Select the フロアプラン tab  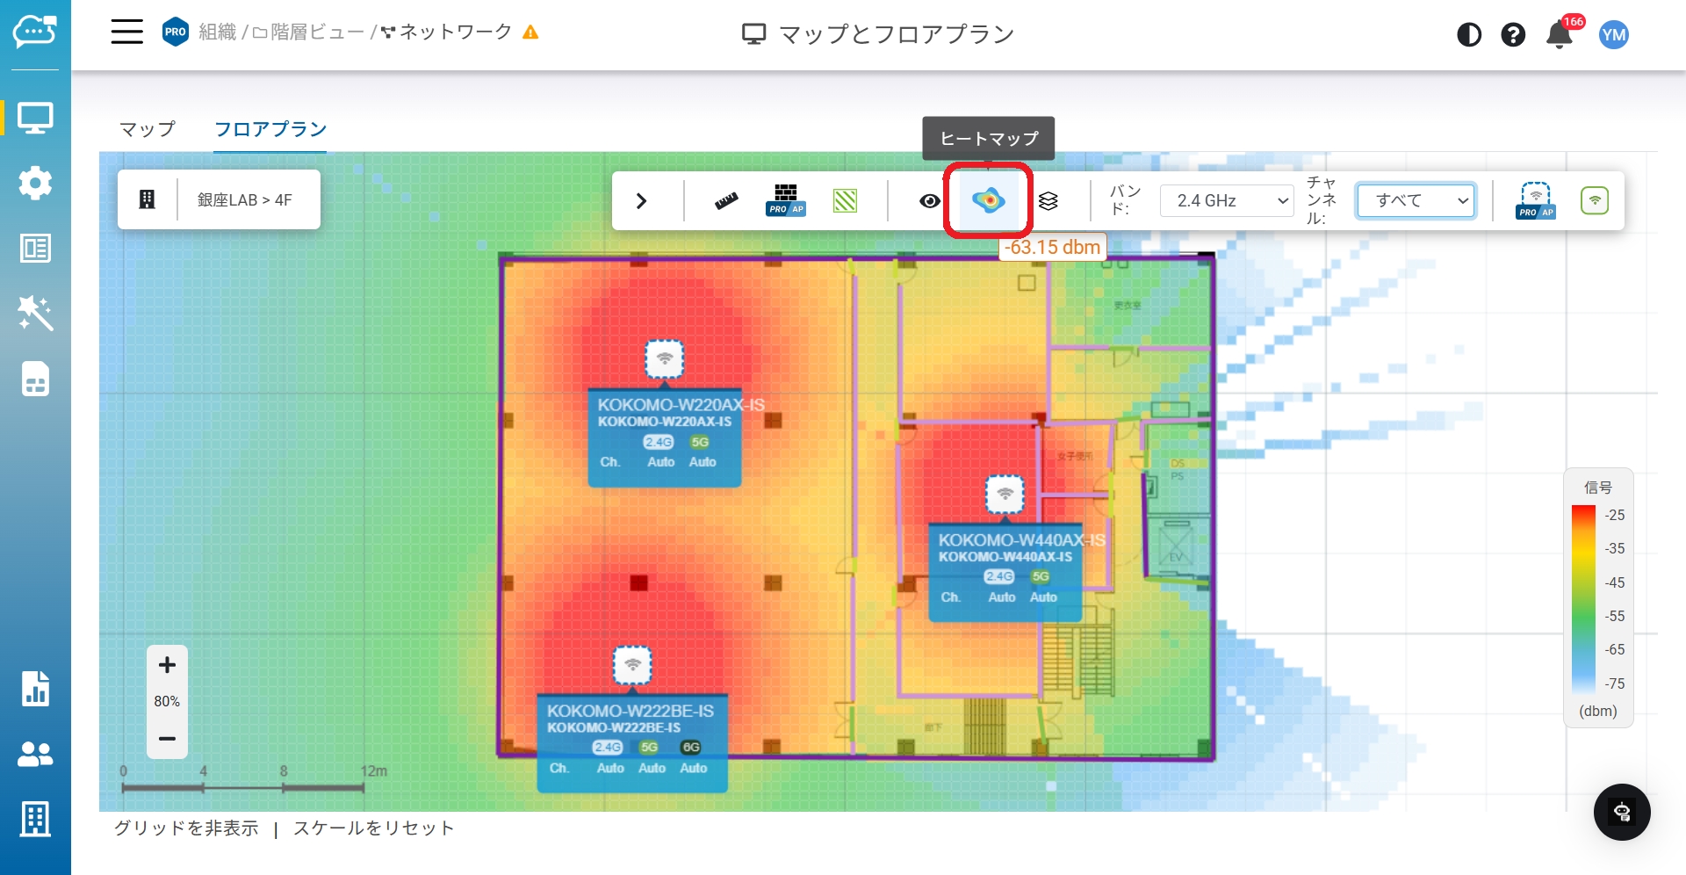tap(270, 129)
